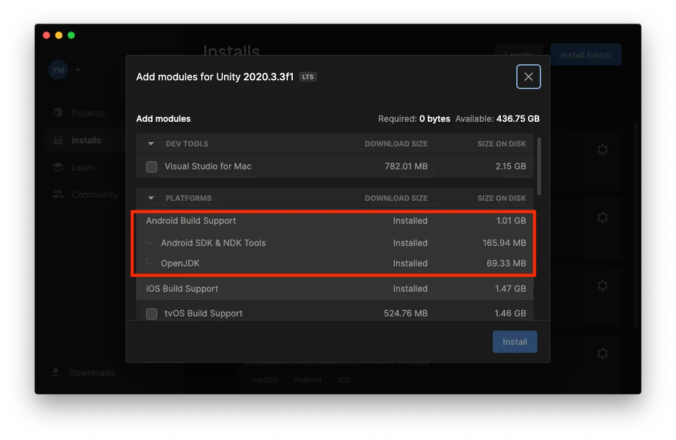Click the YM account avatar

58,70
